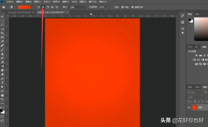Select the Lasso tool
Screen dimensions: 208x127
click(x=2, y=25)
